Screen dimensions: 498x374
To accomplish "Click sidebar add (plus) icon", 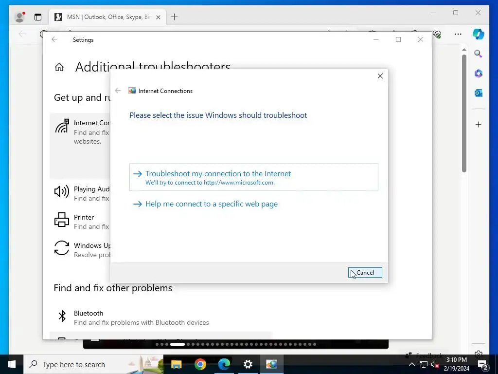I will click(x=479, y=124).
